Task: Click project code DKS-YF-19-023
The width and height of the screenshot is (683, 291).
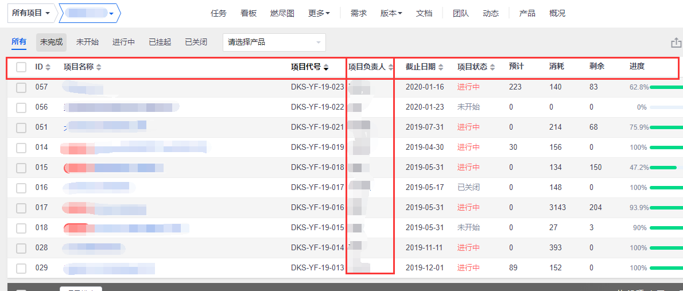Action: pyautogui.click(x=317, y=87)
